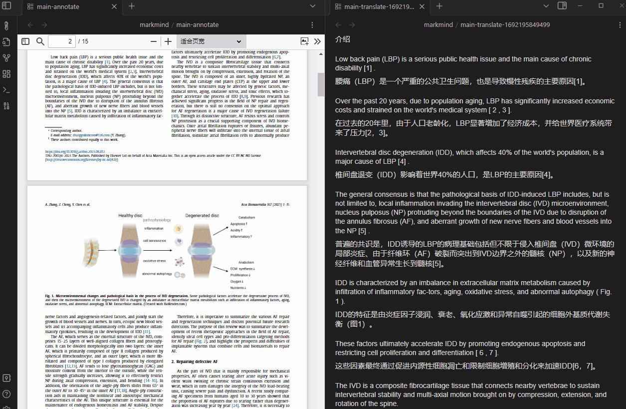Image resolution: width=626 pixels, height=409 pixels.
Task: Open new tab beside main-annotate
Action: tap(132, 6)
